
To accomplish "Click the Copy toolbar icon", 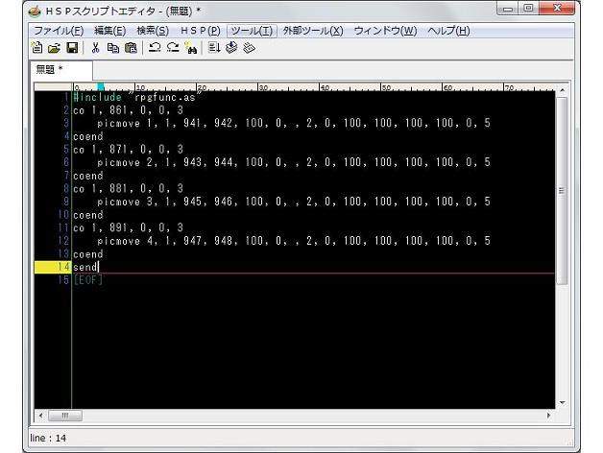I will click(x=113, y=48).
